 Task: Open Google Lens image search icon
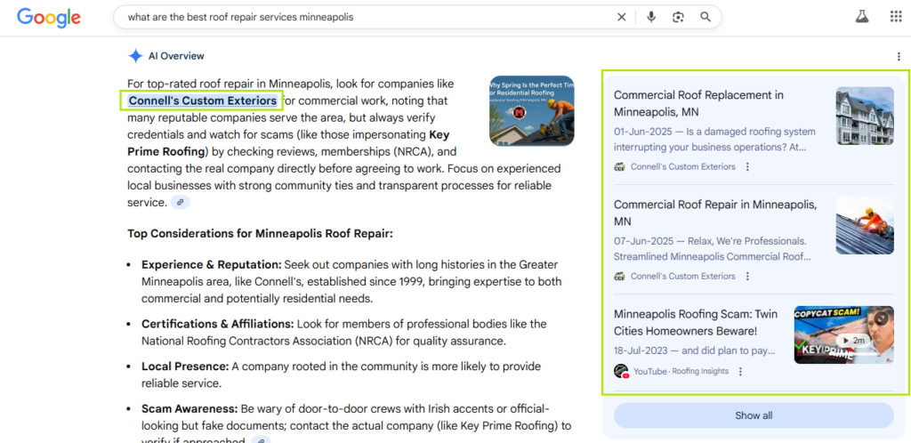click(x=678, y=17)
